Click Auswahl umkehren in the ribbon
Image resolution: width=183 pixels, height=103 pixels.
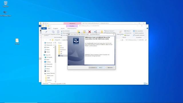tap(139, 35)
